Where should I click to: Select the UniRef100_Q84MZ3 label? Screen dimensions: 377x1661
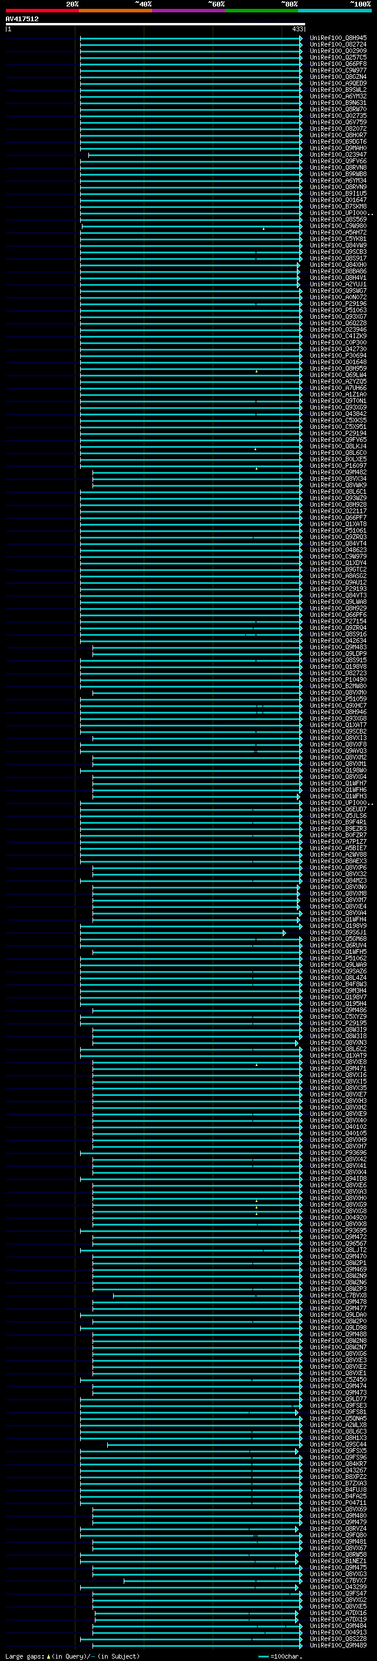tap(338, 881)
